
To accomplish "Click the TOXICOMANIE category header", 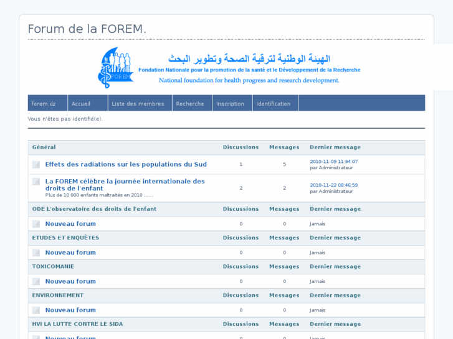I will 53,267.
